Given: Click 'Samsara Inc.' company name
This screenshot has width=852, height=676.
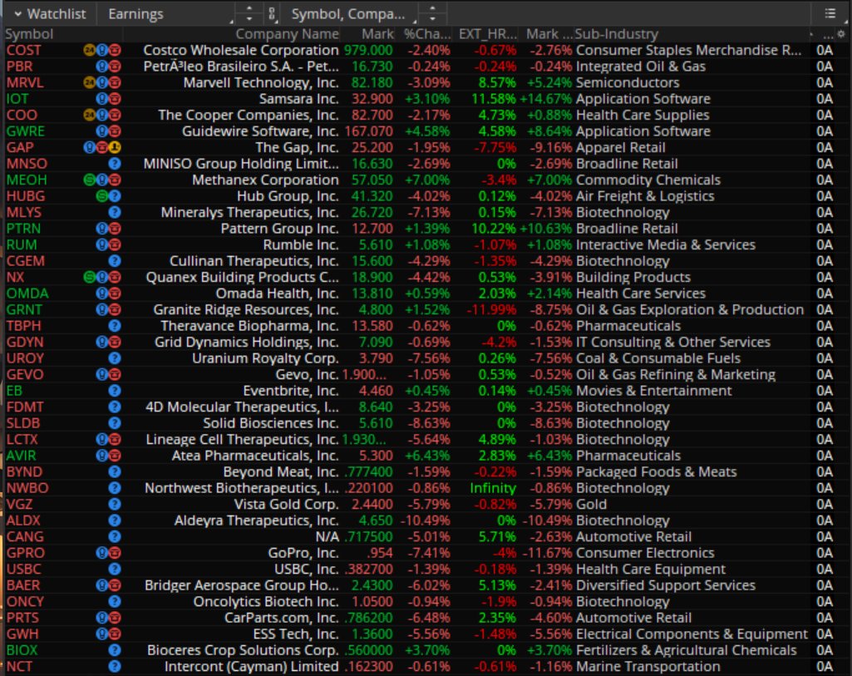Looking at the screenshot, I should [x=299, y=99].
